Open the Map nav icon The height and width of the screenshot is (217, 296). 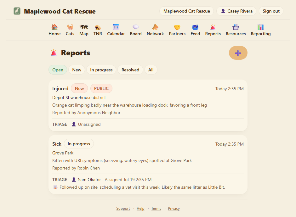84,27
